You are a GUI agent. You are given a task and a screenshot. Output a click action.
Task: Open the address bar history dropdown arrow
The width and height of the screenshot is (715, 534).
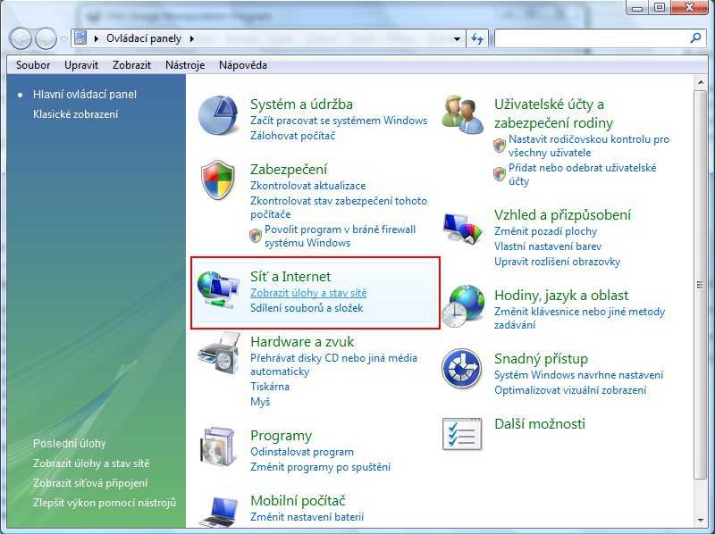click(457, 39)
